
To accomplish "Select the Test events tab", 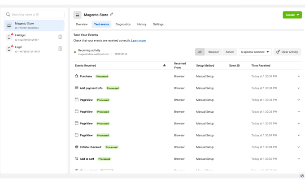I will pos(101,24).
